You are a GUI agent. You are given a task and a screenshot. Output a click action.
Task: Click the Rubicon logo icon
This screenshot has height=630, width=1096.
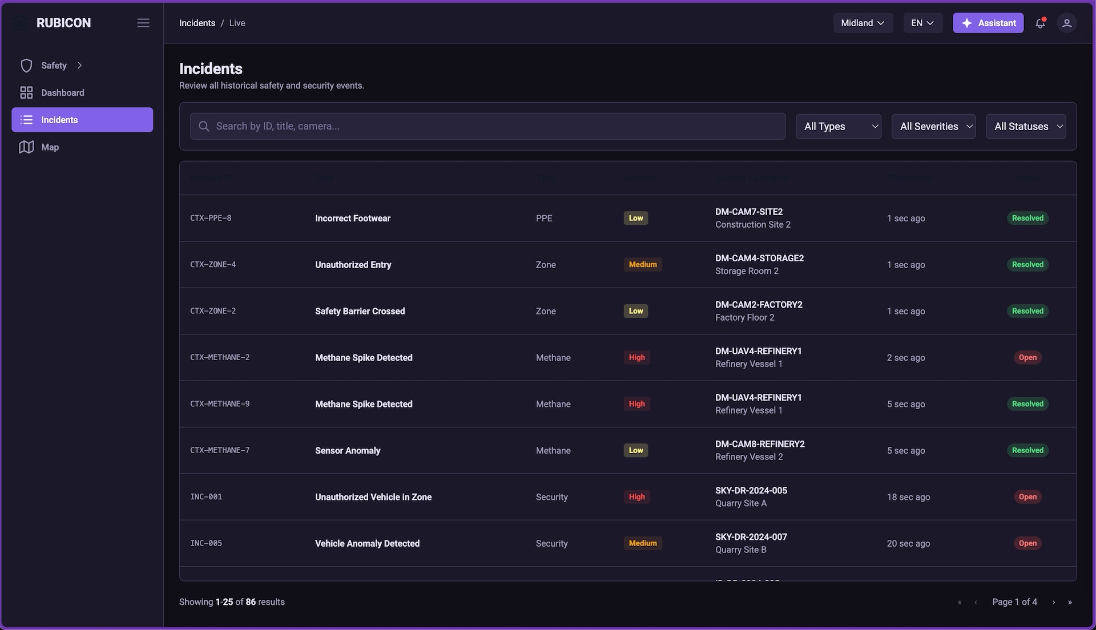[x=21, y=23]
